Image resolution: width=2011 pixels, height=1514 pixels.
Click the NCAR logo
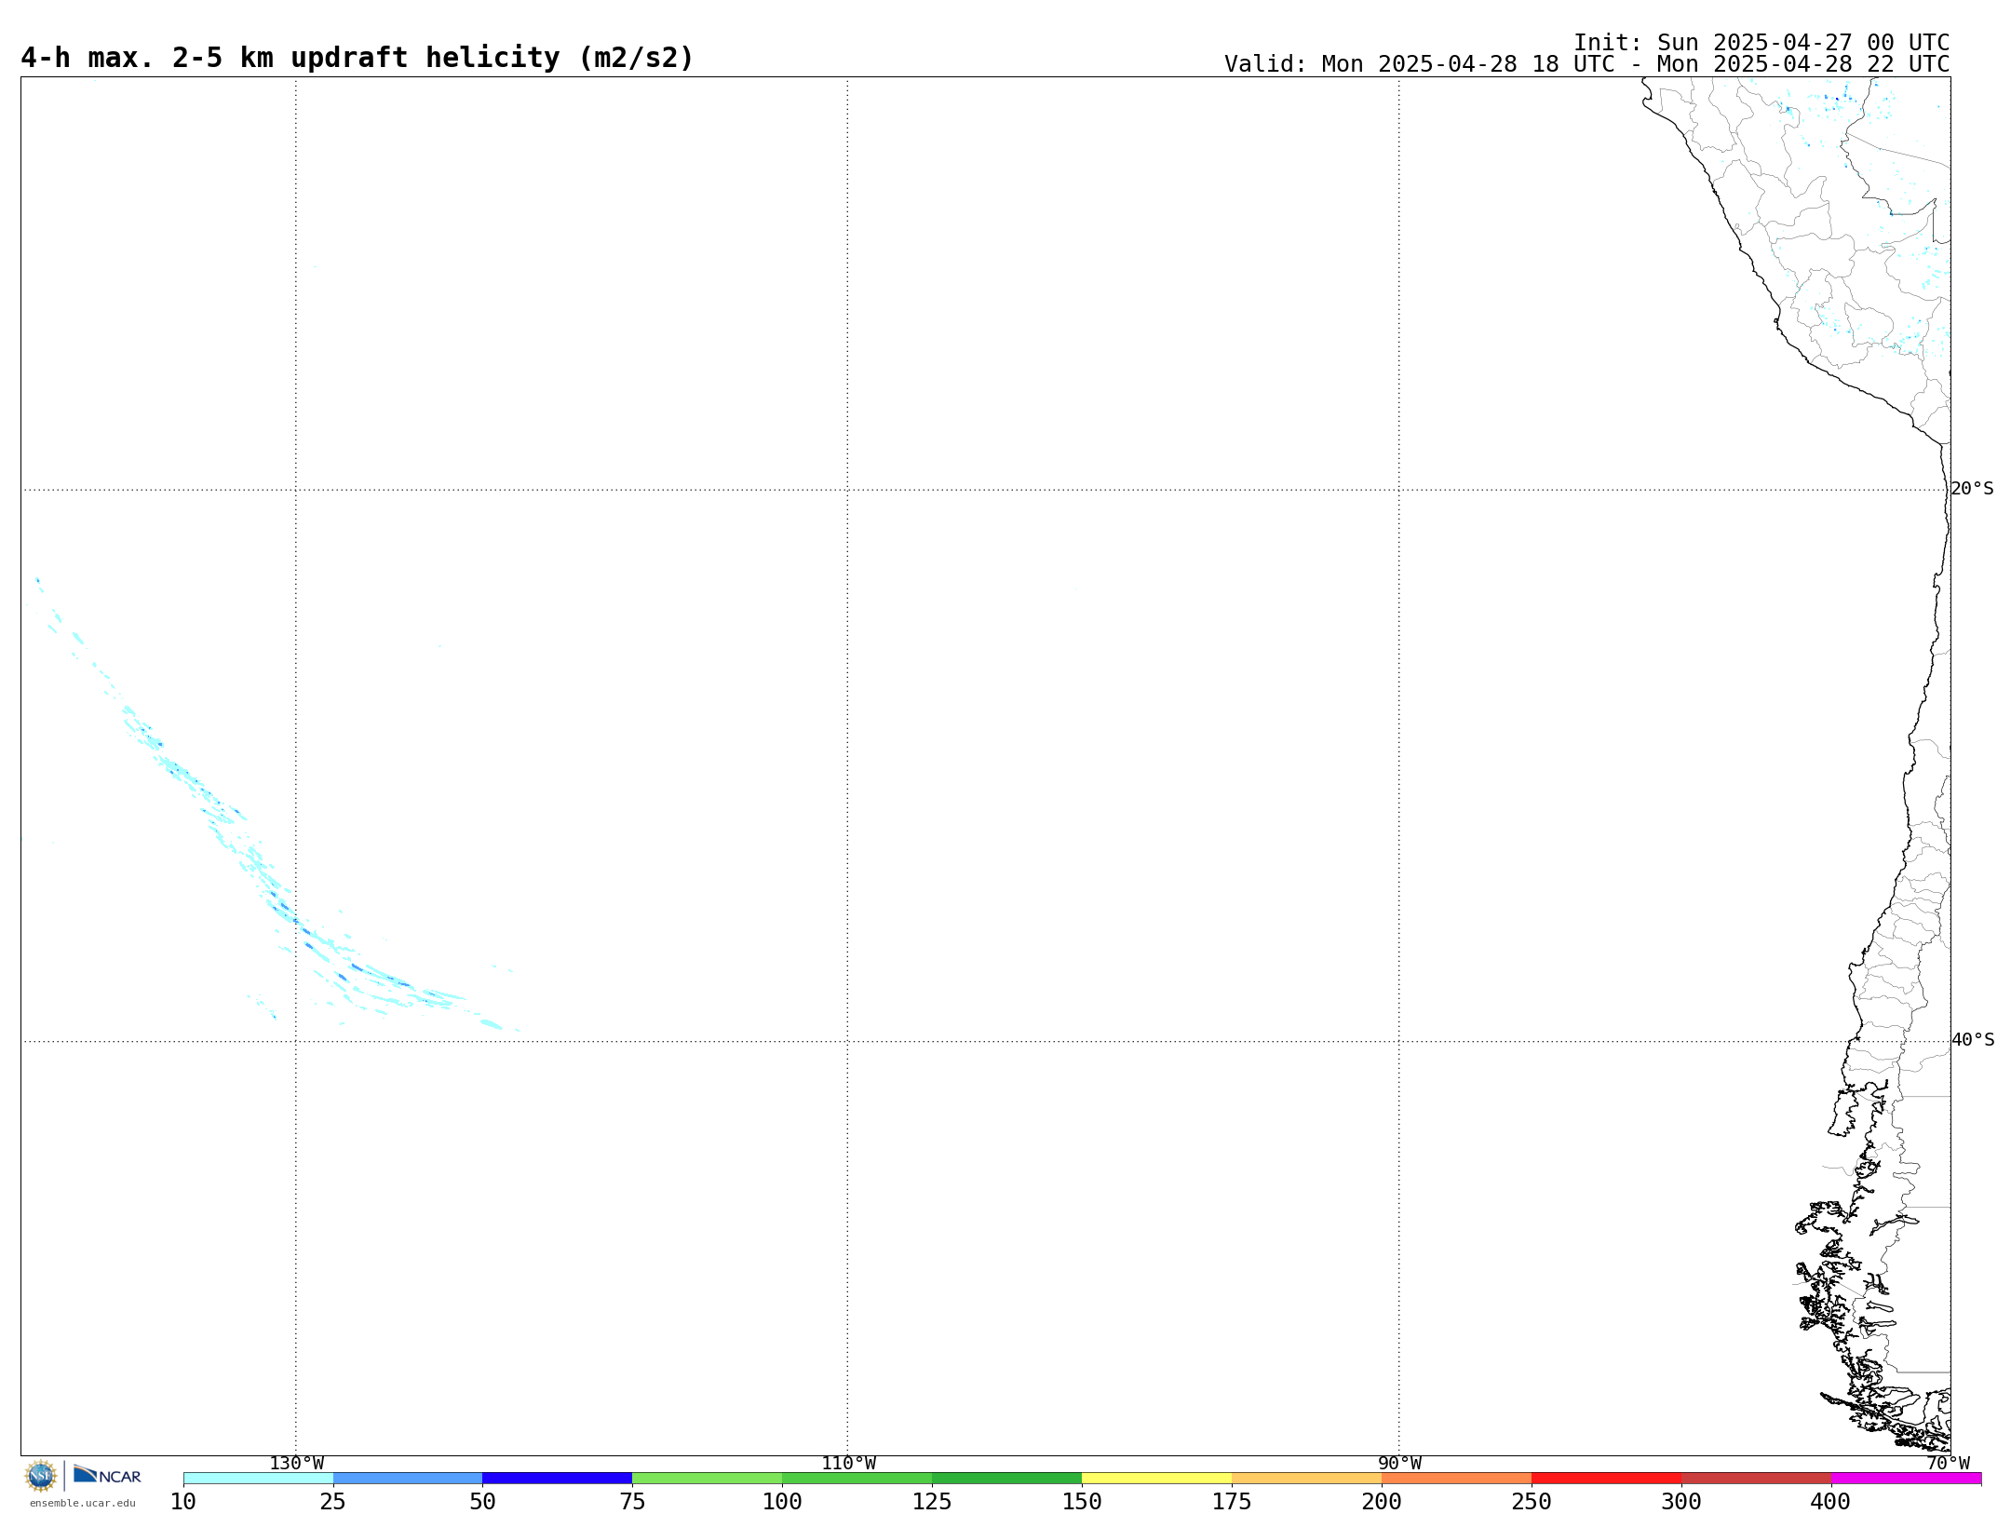pyautogui.click(x=107, y=1475)
